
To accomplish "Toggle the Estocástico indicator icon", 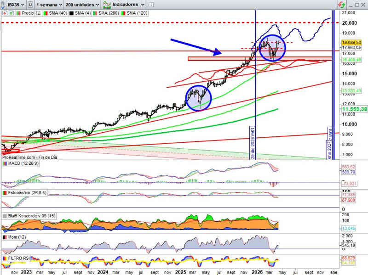I will pos(5,193).
